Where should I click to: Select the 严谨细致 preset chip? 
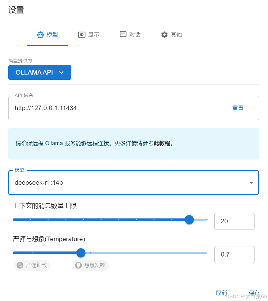pyautogui.click(x=32, y=265)
